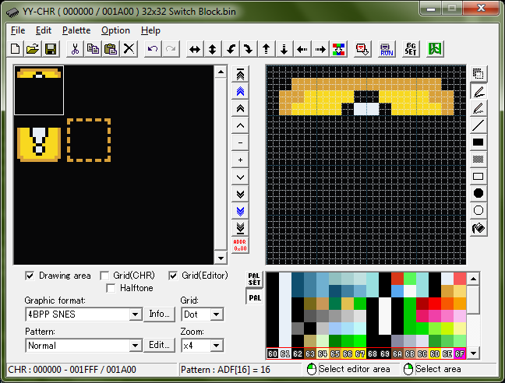Step address back with minus button
Image resolution: width=505 pixels, height=383 pixels.
pos(240,142)
